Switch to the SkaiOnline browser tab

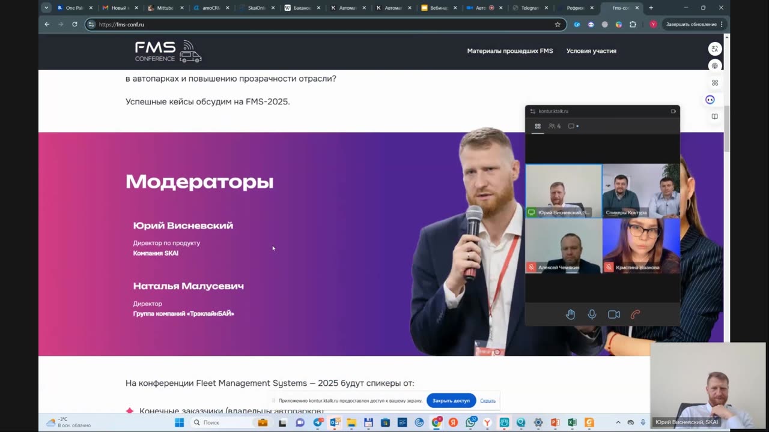tap(257, 8)
